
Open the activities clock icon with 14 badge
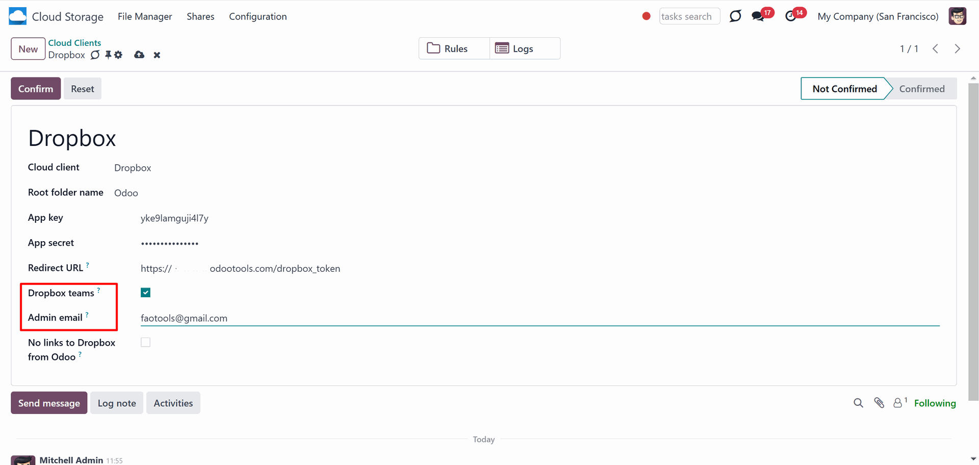pos(791,16)
